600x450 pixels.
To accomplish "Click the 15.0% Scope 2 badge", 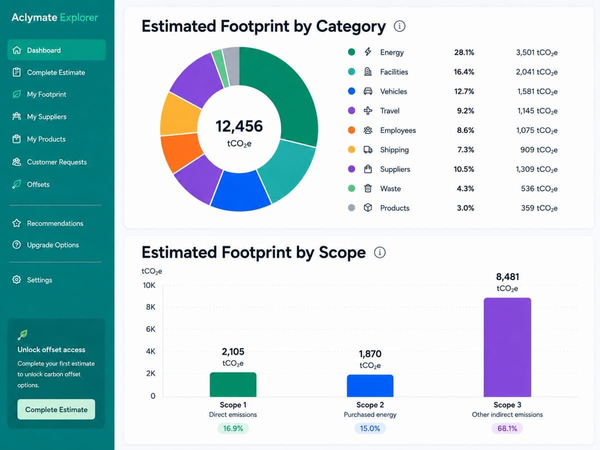I will [370, 428].
